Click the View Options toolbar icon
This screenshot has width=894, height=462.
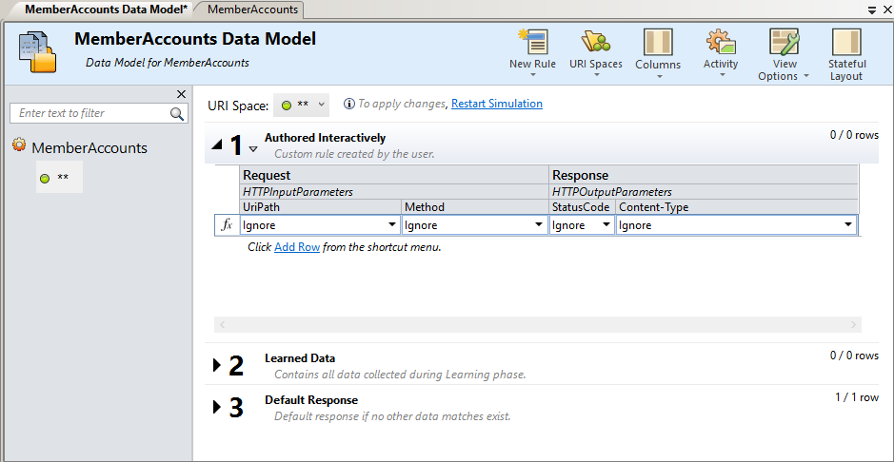point(784,43)
